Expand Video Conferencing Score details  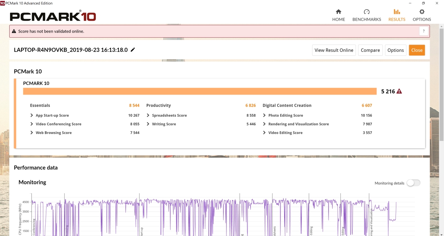(x=32, y=124)
